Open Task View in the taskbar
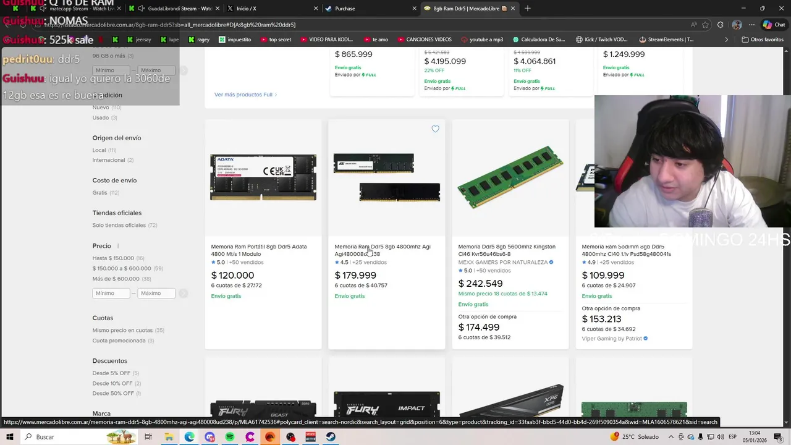This screenshot has height=445, width=791. point(148,437)
